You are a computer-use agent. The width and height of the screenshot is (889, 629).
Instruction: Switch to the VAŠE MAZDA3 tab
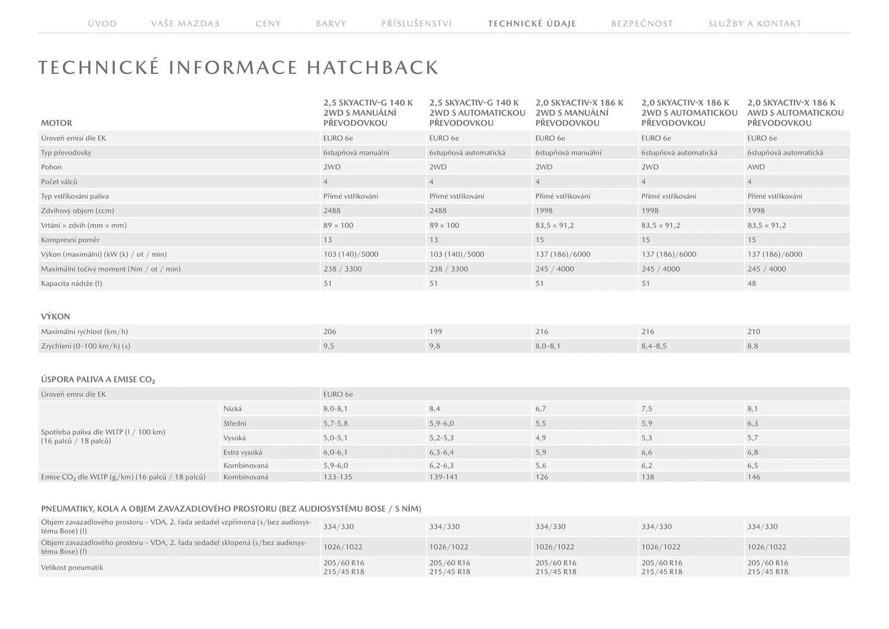185,24
